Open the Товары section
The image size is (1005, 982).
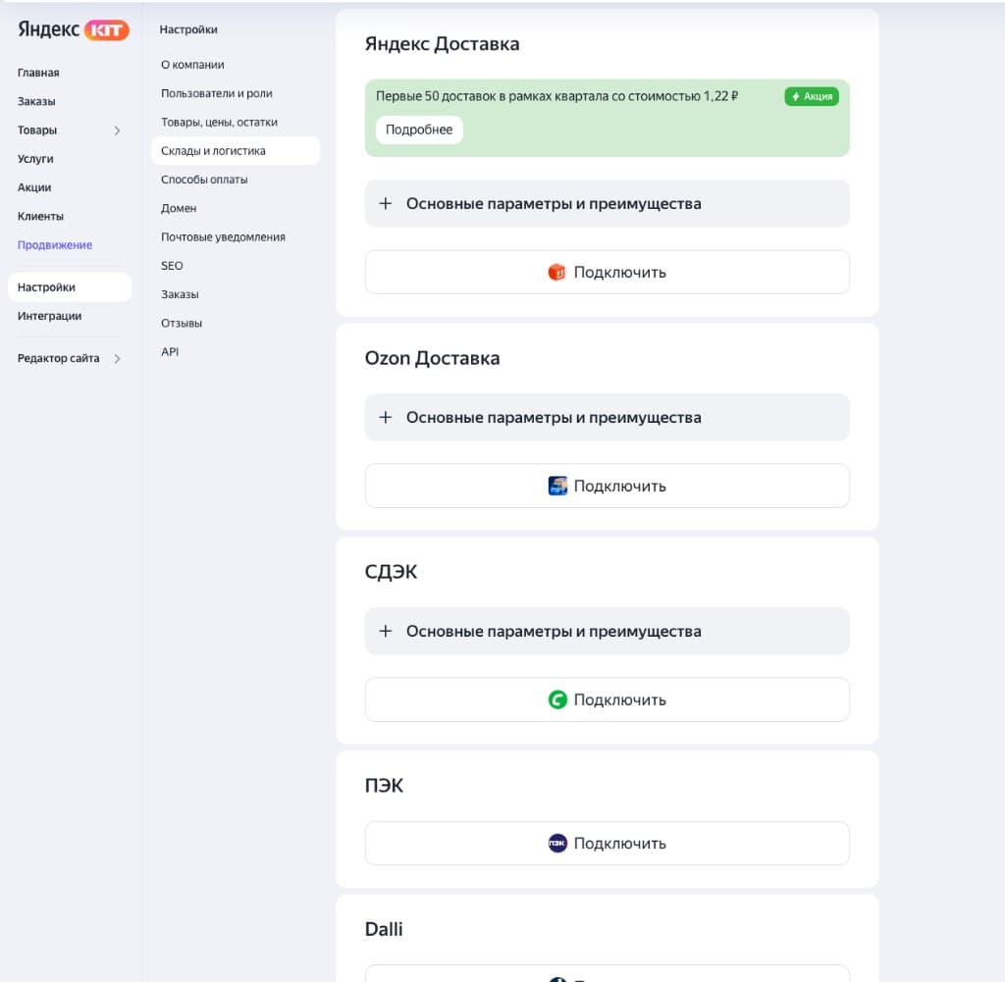[x=37, y=130]
